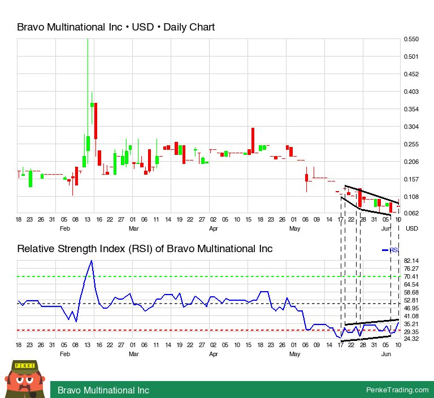Click the 0.304 price axis label

pos(411,127)
